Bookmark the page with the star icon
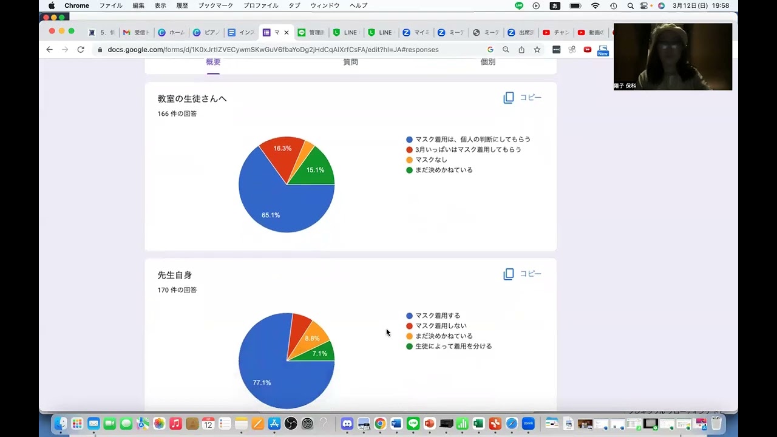This screenshot has width=777, height=437. (x=537, y=49)
